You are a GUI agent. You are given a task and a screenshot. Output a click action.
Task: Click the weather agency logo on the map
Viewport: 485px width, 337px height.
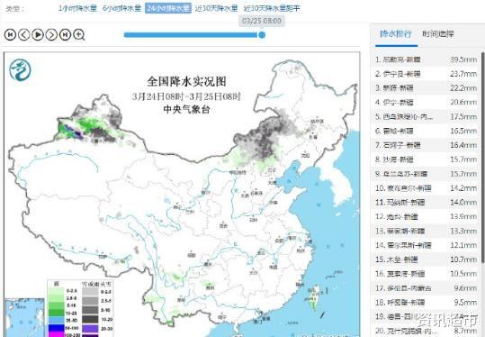(20, 69)
